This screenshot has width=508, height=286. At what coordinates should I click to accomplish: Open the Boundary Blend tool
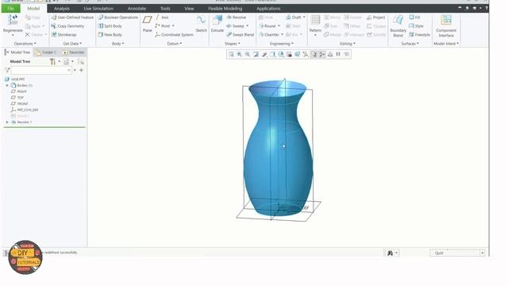coord(398,26)
